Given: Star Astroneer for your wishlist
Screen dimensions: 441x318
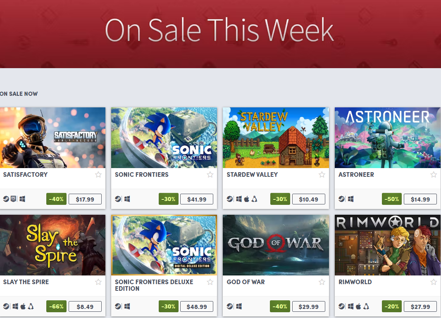Looking at the screenshot, I should 434,175.
